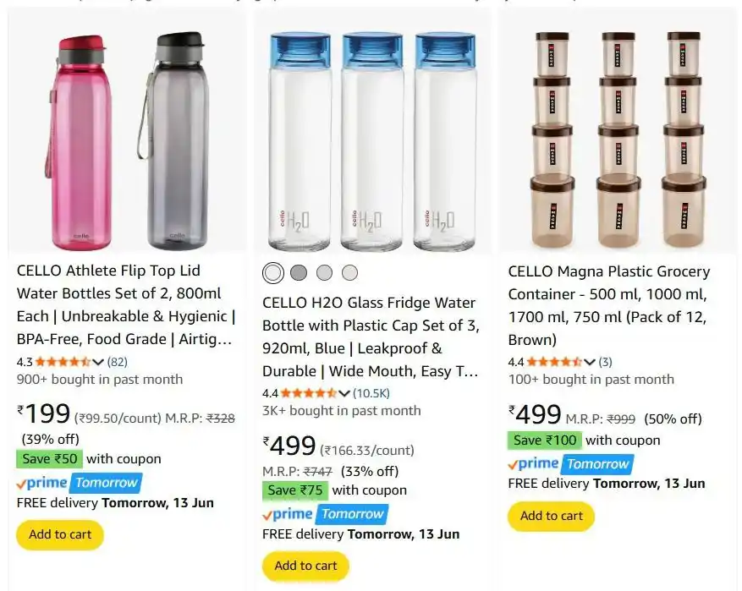The image size is (742, 591).
Task: Open the CELLO Magna Plastic Grocery Container listing
Action: tap(607, 296)
